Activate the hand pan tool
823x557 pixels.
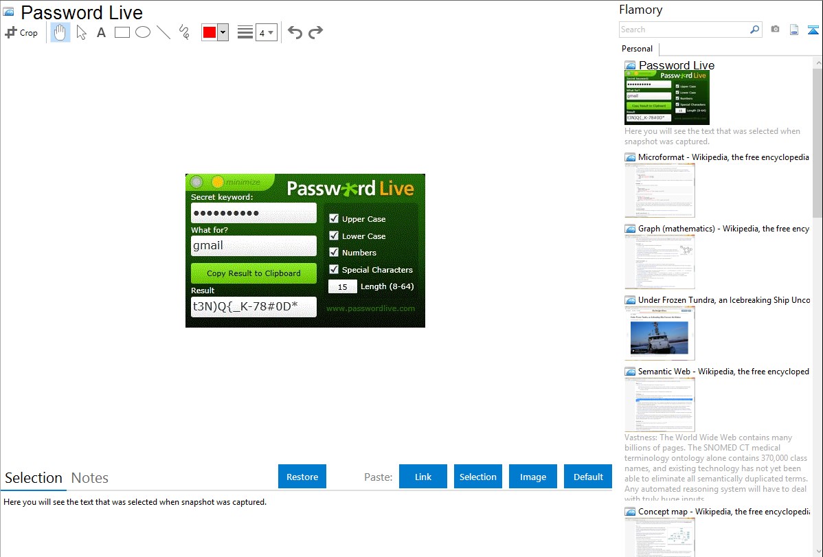click(60, 32)
